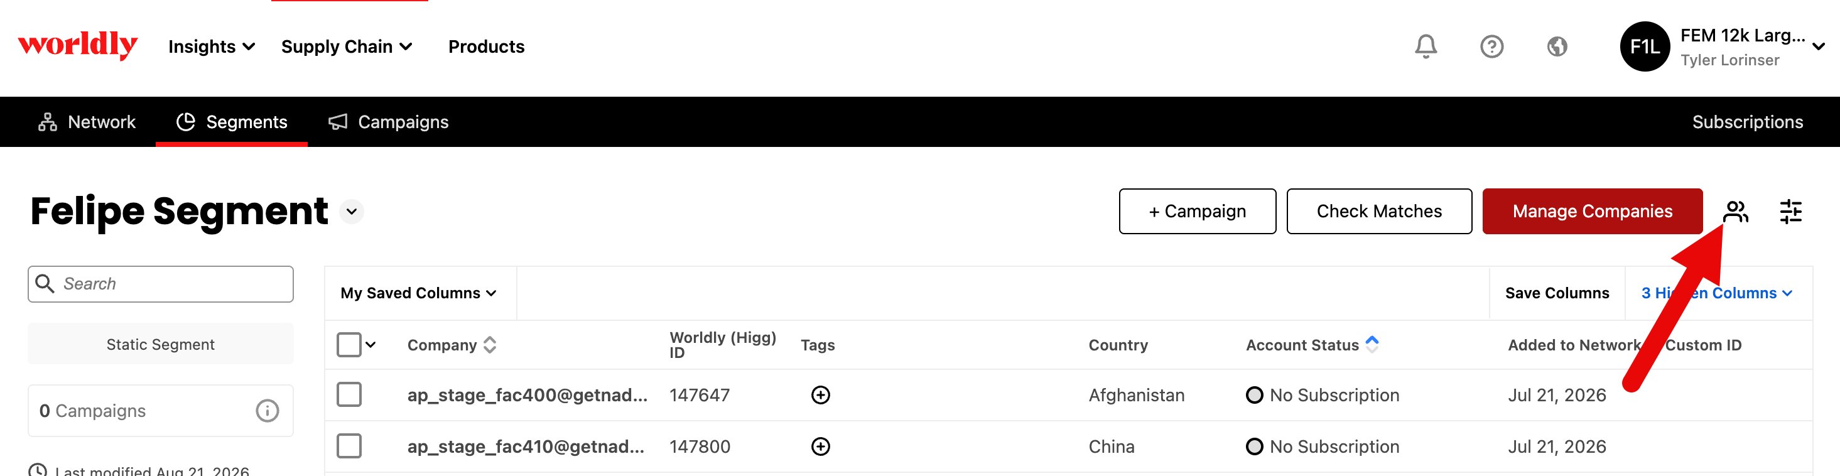Image resolution: width=1840 pixels, height=476 pixels.
Task: Check the ap_stage_fac400 row checkbox
Action: click(349, 394)
